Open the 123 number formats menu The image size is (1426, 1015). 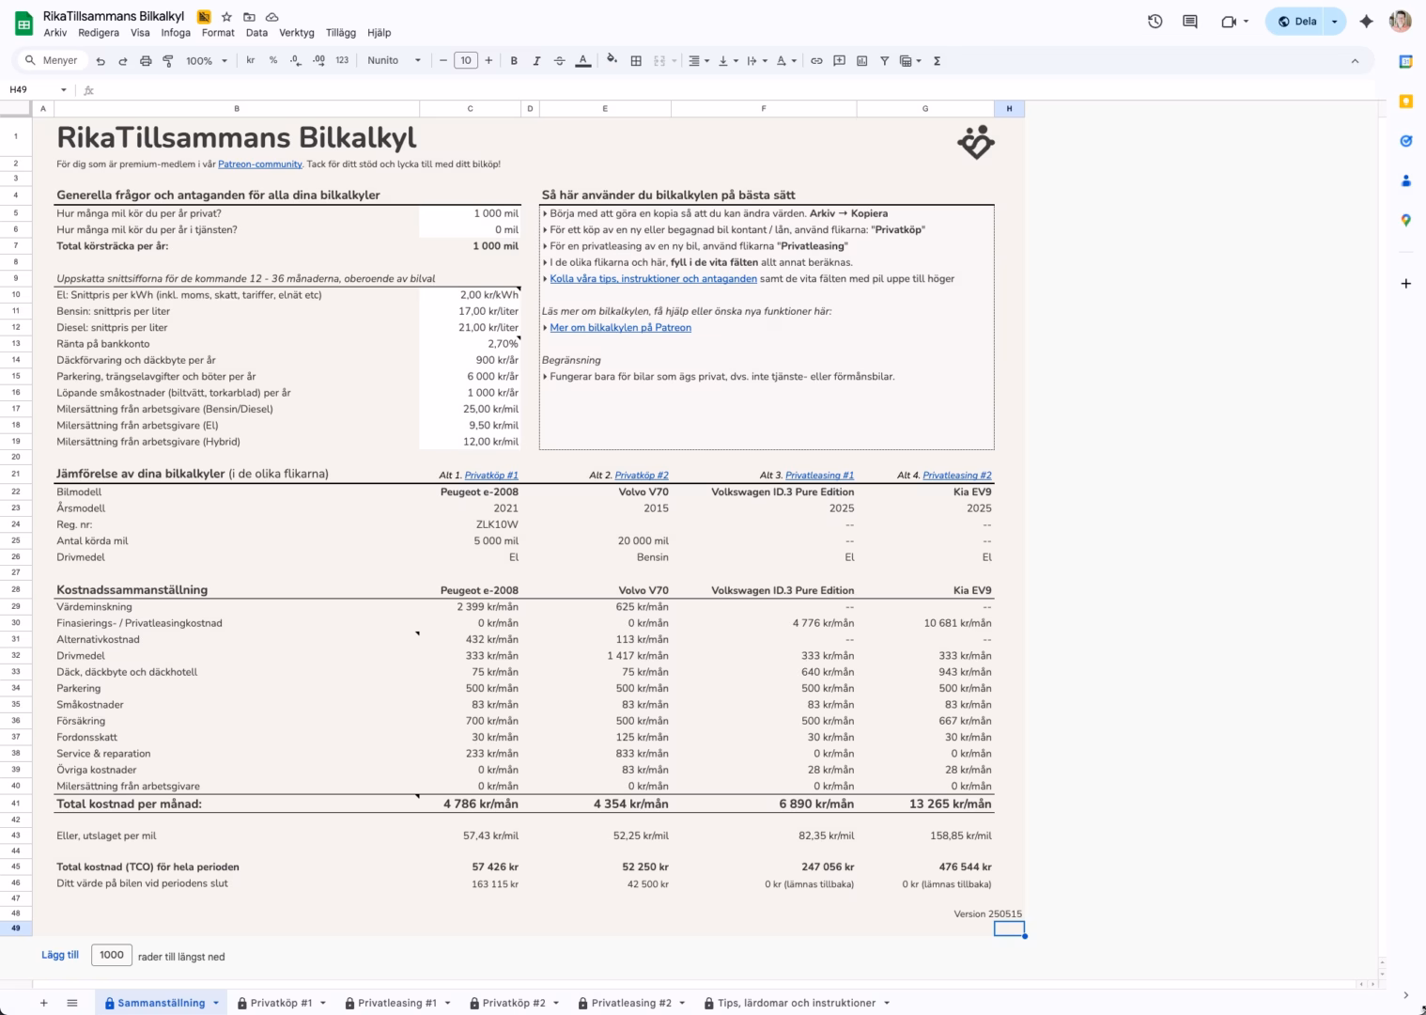click(x=342, y=60)
